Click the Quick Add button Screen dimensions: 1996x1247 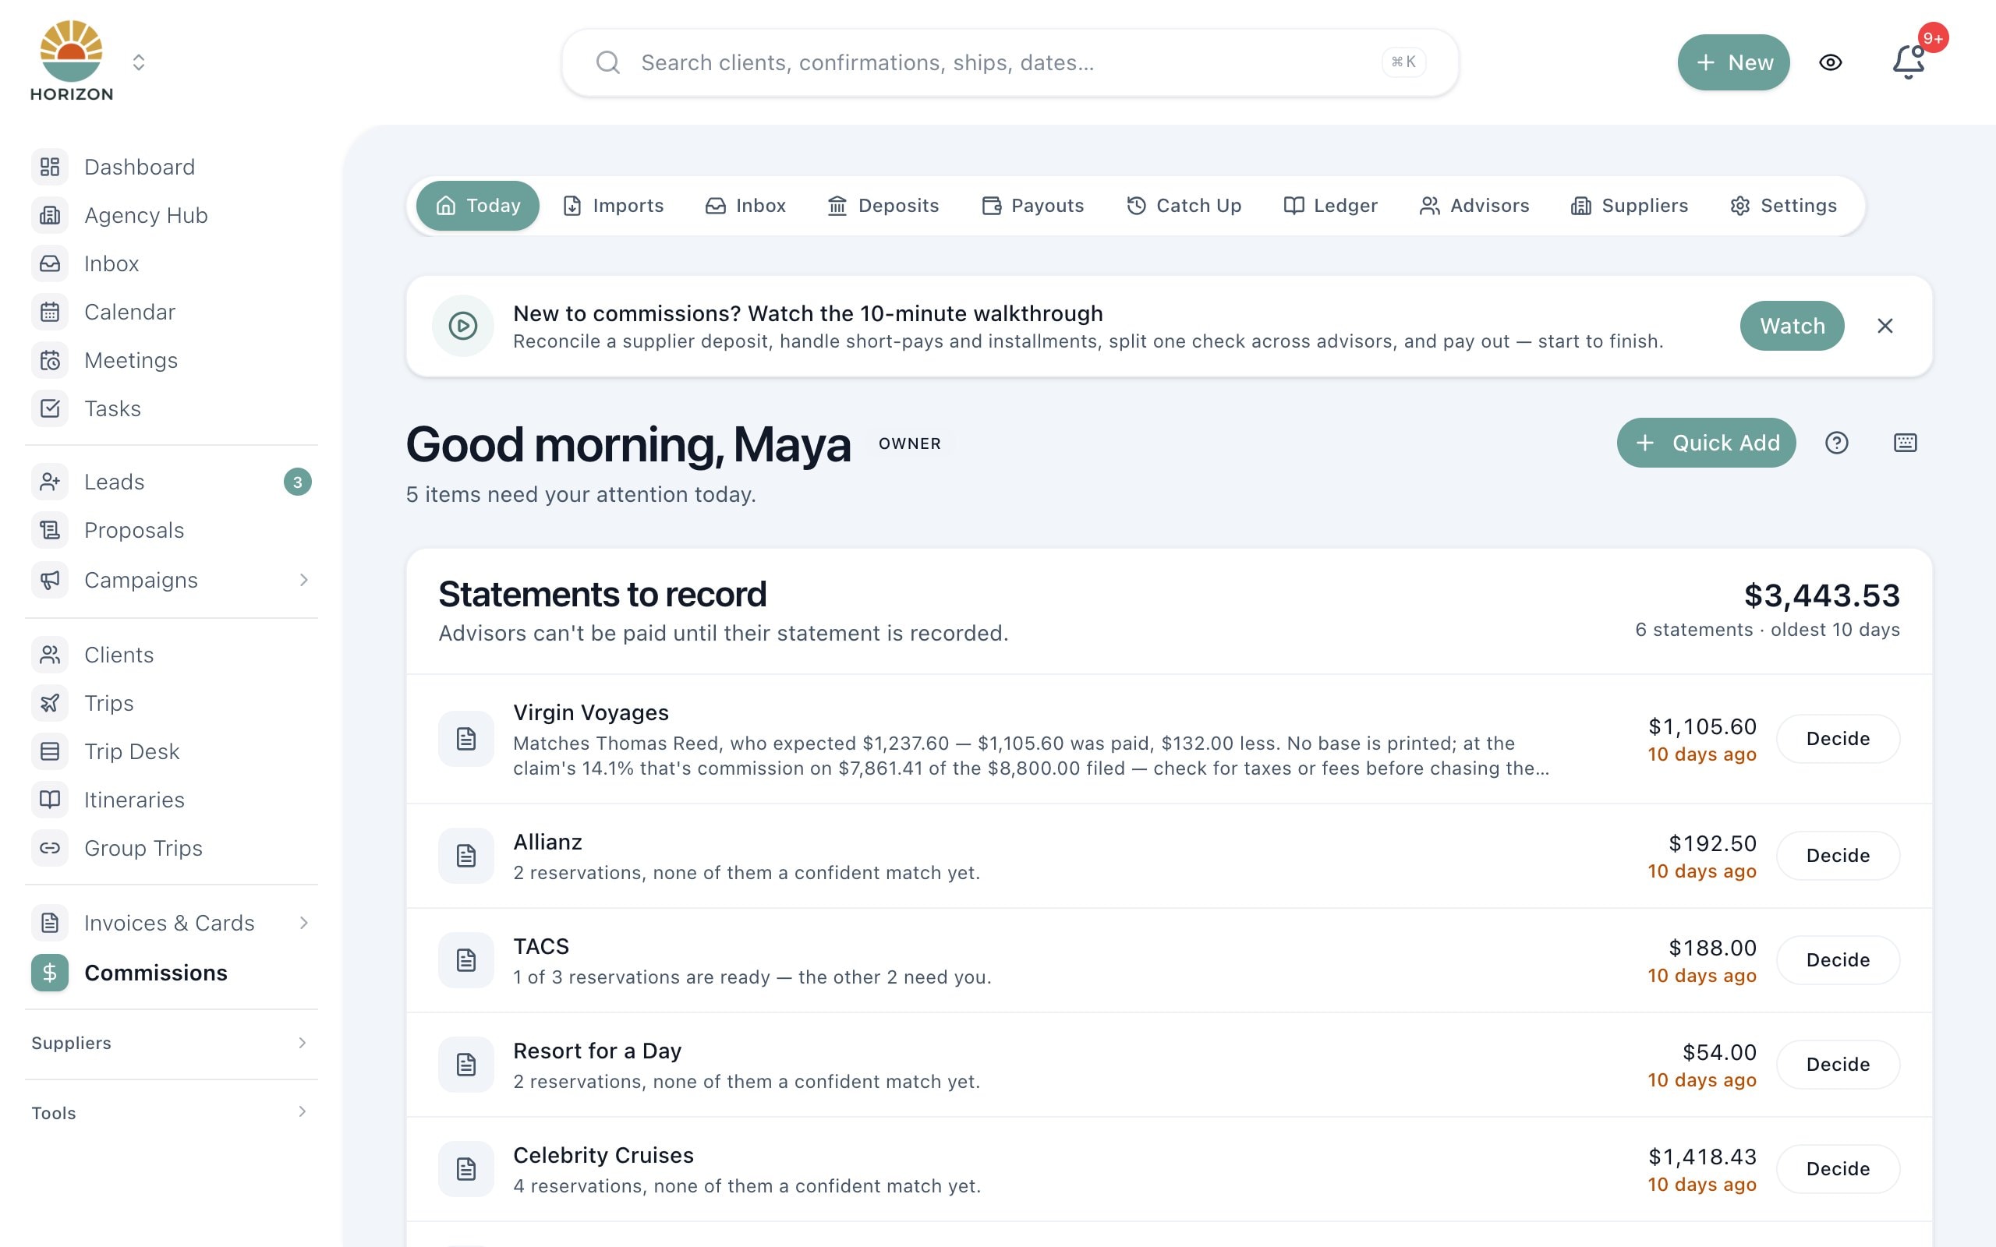point(1706,443)
